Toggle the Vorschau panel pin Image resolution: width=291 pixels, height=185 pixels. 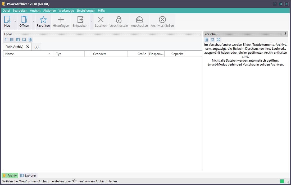(285, 34)
